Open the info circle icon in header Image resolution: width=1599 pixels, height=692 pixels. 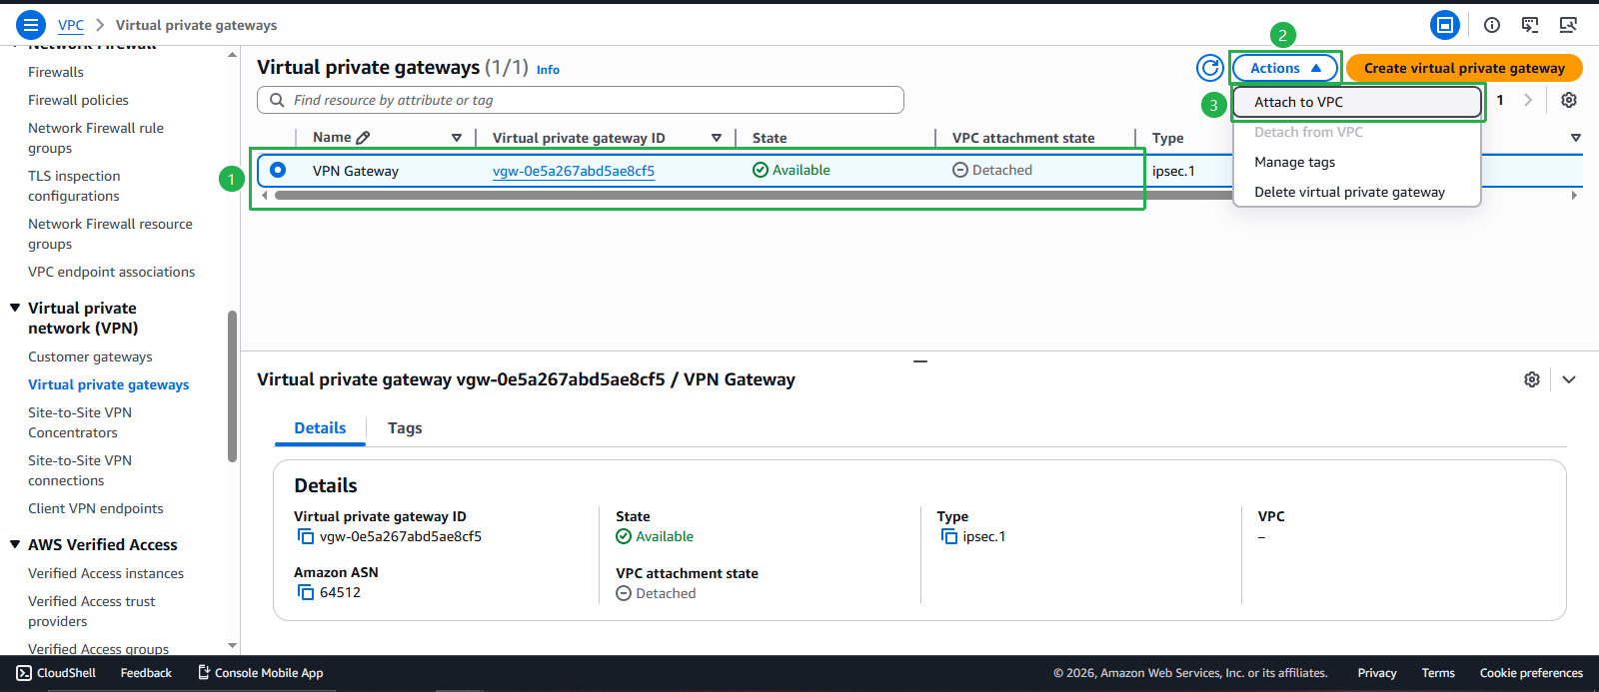1492,25
